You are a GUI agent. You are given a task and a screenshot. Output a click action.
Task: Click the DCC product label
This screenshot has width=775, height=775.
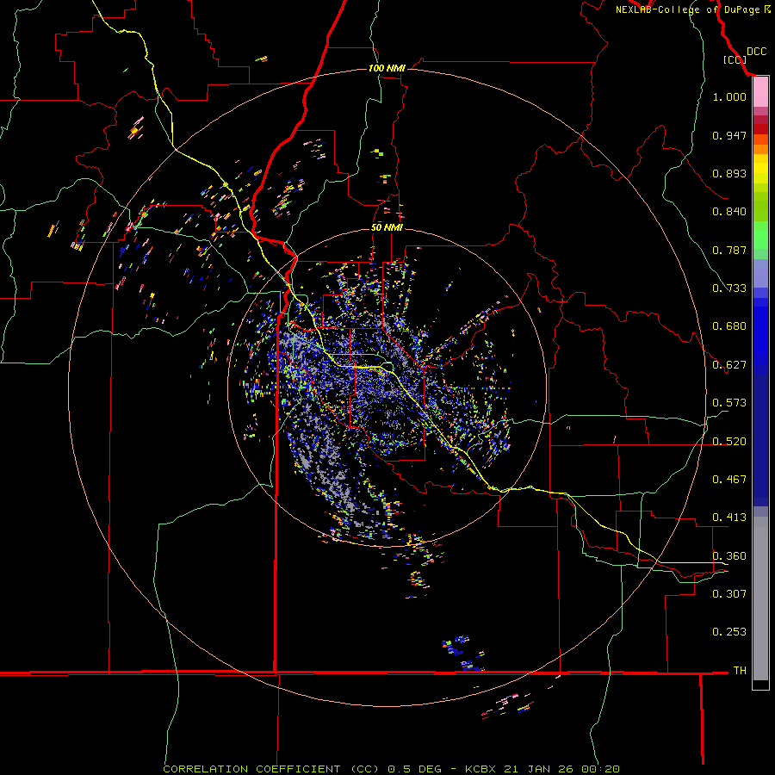pos(756,52)
